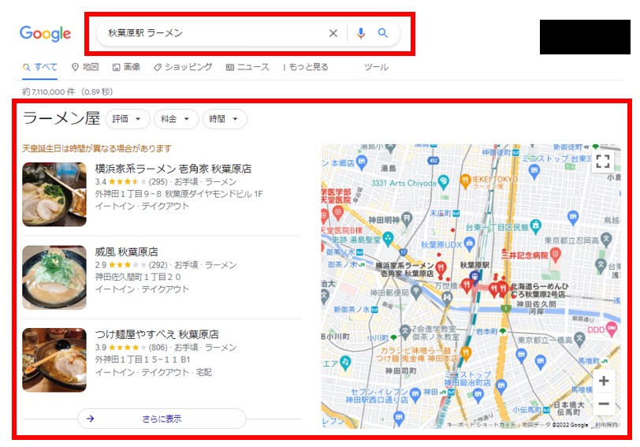The height and width of the screenshot is (447, 640).
Task: Click 天皇誕生日は時間が異なる場合があります notice
Action: click(97, 148)
